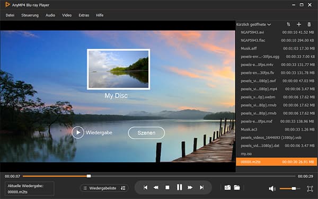Click the trash icon to clear playlist
This screenshot has height=199, width=318.
(309, 24)
